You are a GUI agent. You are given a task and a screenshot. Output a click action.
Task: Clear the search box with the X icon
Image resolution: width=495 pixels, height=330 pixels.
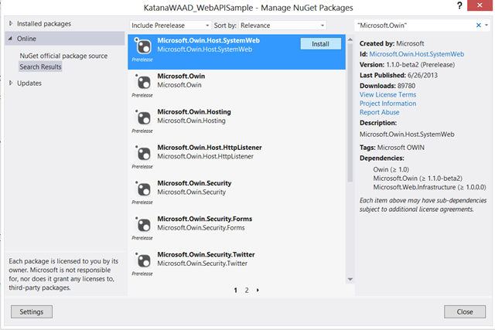[x=479, y=26]
